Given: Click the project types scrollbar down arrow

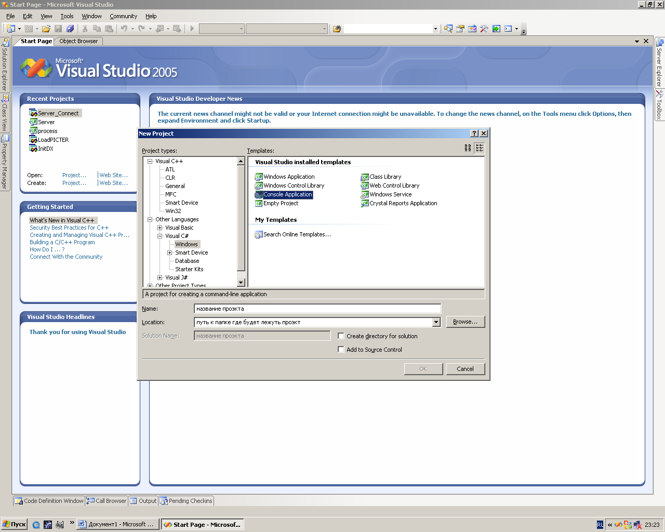Looking at the screenshot, I should pos(241,283).
